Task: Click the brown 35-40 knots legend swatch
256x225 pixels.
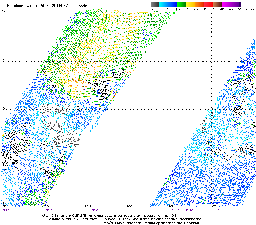Action: pos(218,4)
